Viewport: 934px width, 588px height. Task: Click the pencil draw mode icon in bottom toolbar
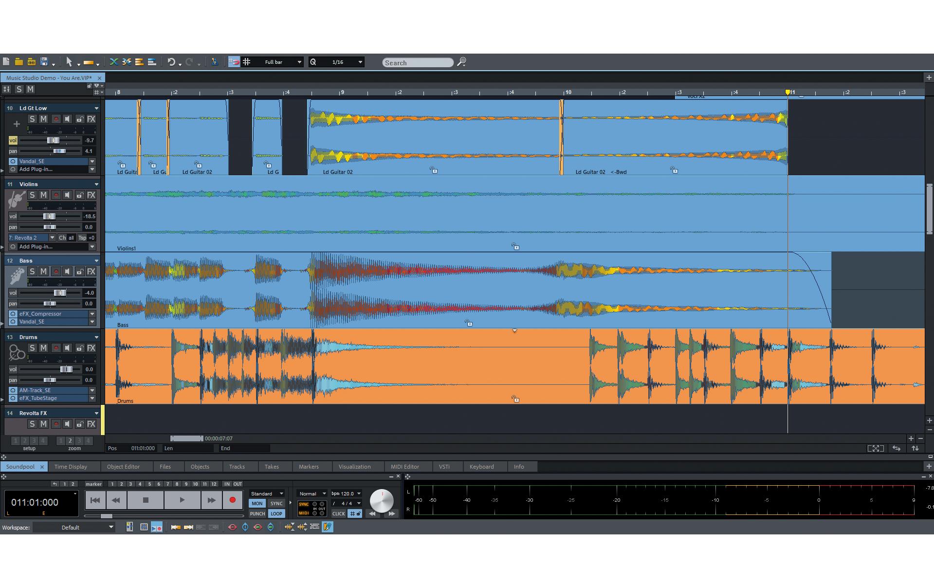point(328,527)
